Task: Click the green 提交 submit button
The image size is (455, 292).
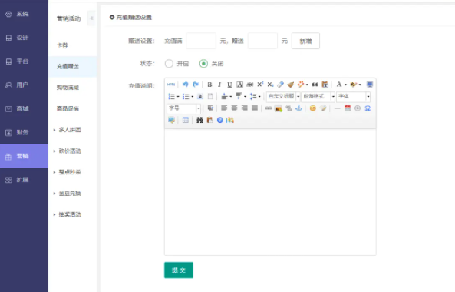Action: tap(179, 270)
